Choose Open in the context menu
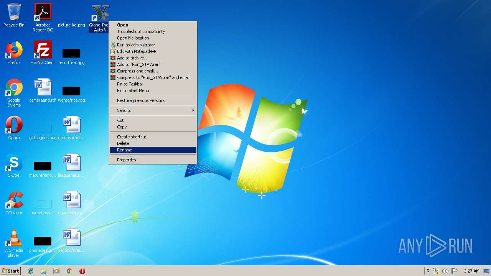The height and width of the screenshot is (276, 491). (x=153, y=25)
